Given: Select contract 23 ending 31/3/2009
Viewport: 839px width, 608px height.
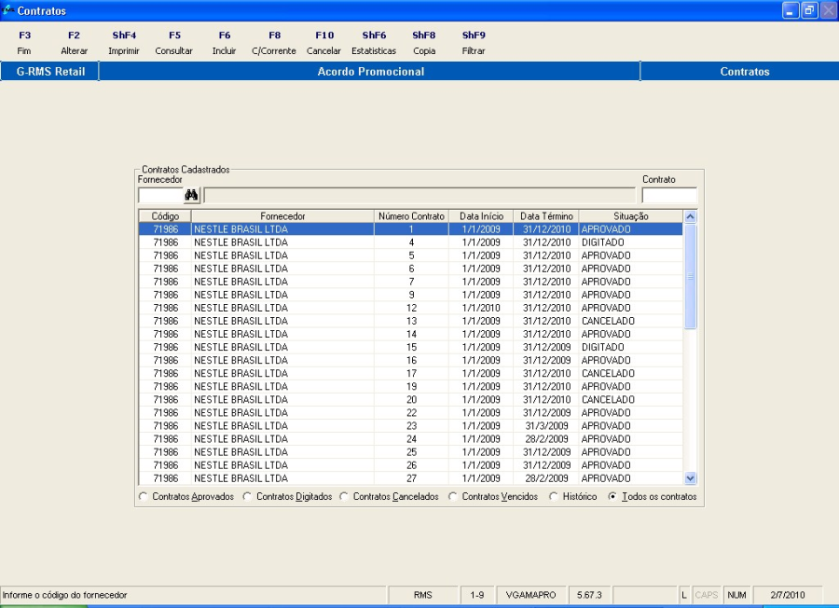Looking at the screenshot, I should coord(411,426).
